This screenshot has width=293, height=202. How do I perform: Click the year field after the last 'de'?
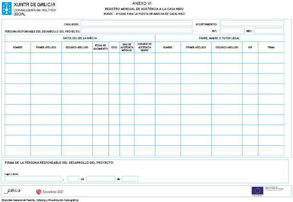click(x=130, y=179)
